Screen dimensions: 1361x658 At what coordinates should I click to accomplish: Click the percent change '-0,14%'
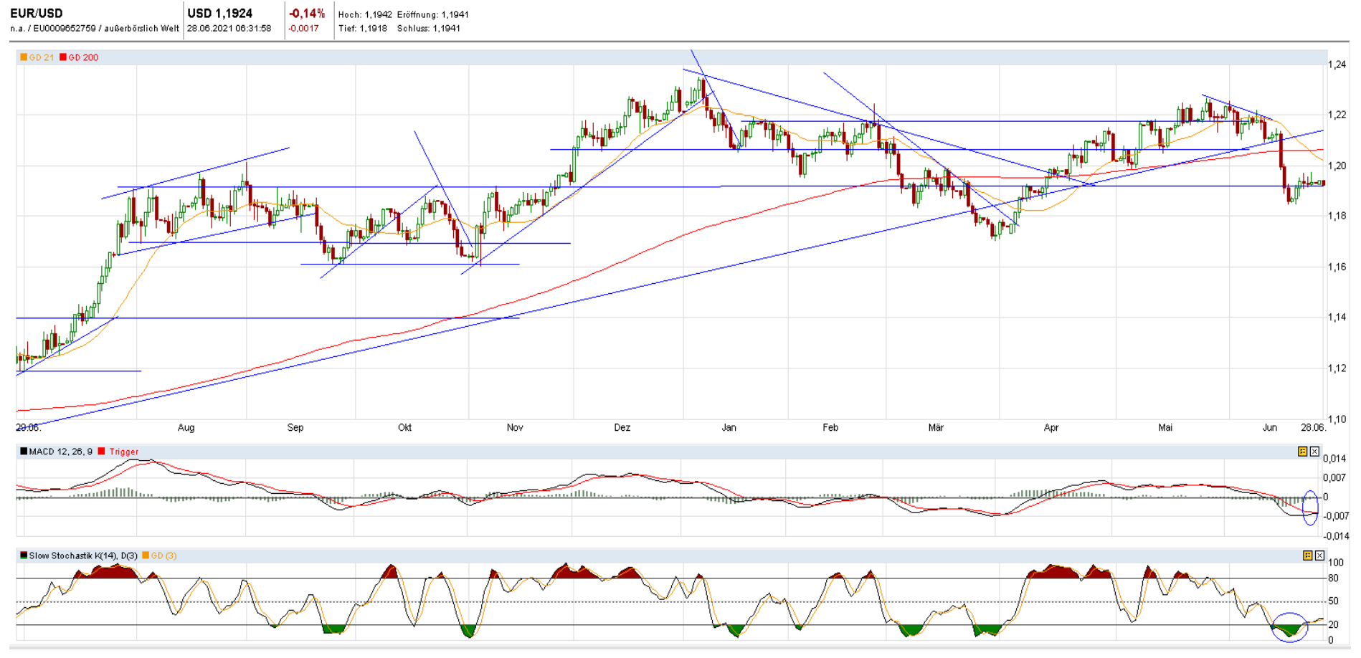tap(307, 14)
